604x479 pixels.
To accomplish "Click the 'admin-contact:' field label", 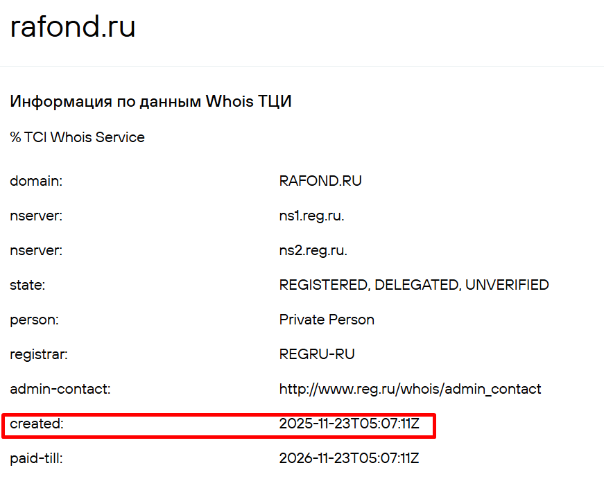I will pyautogui.click(x=60, y=389).
